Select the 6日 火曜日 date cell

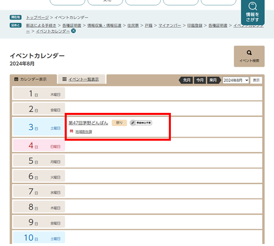pos(39,176)
